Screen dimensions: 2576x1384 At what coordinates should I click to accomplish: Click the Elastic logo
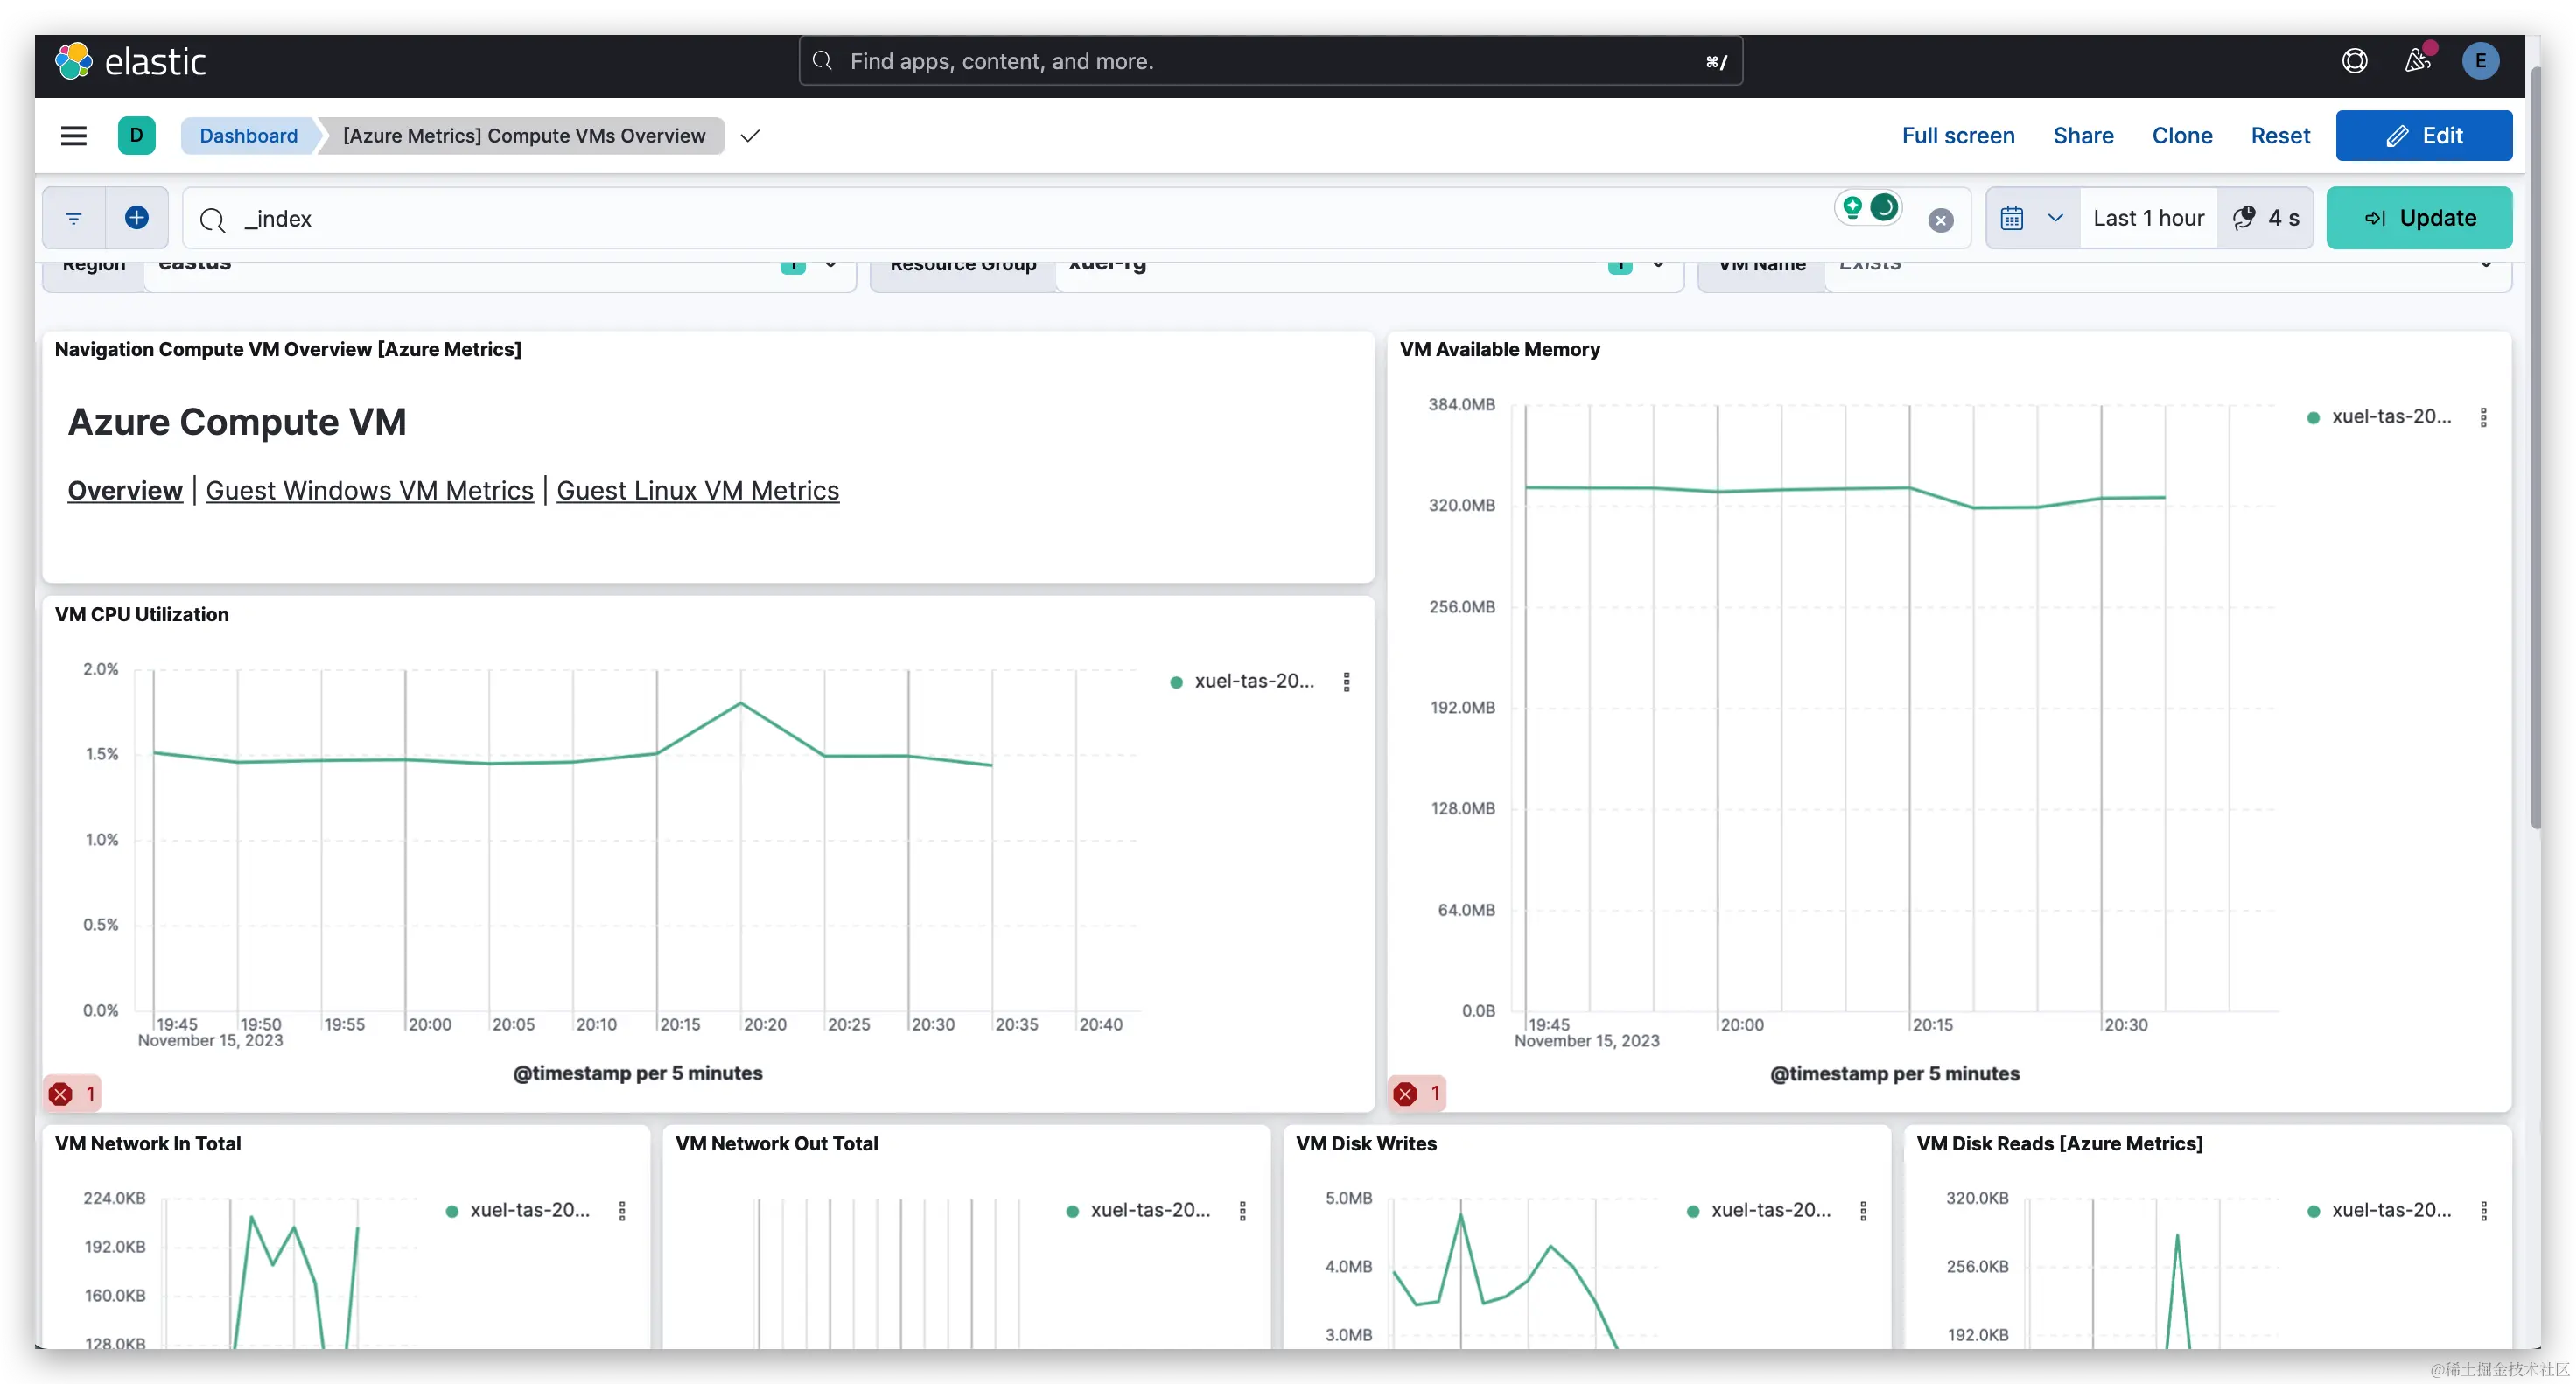point(130,62)
